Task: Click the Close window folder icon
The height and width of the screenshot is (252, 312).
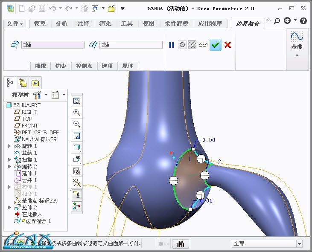Action: 111,9
